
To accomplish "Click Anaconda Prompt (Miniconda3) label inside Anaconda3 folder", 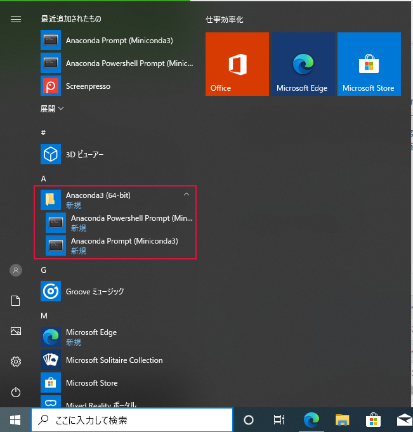I will coord(124,241).
